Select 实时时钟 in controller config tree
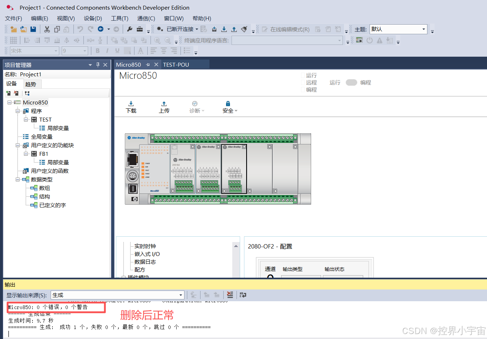This screenshot has width=487, height=339. 145,246
